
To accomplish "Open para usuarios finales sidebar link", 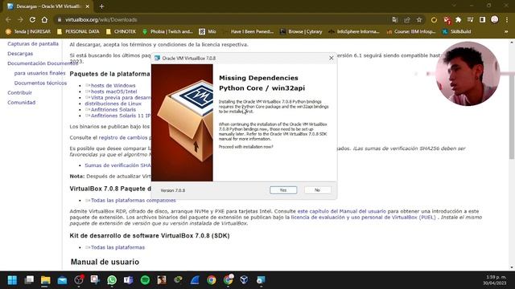I will click(x=39, y=73).
